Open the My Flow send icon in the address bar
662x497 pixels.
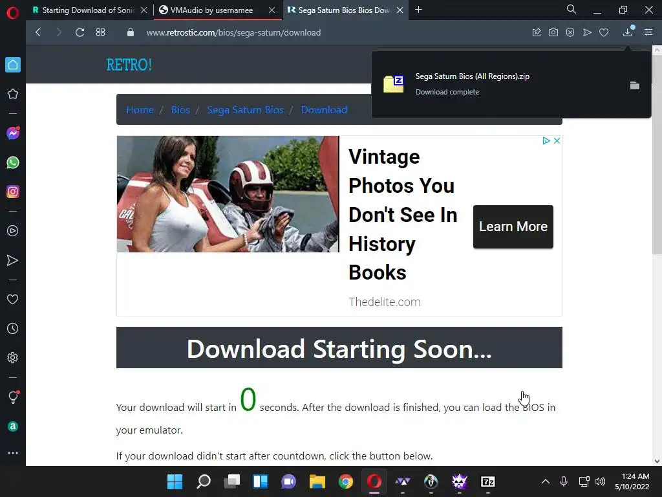pyautogui.click(x=587, y=32)
